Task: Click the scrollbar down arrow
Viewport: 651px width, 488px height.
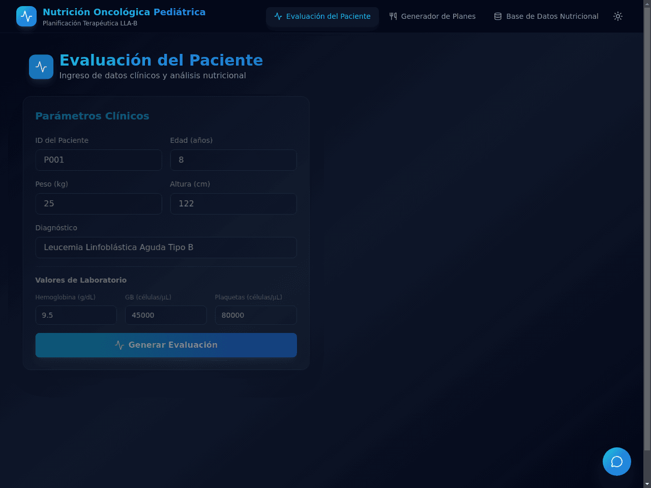Action: click(x=647, y=484)
